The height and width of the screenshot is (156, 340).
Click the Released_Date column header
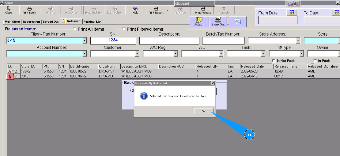[257, 66]
